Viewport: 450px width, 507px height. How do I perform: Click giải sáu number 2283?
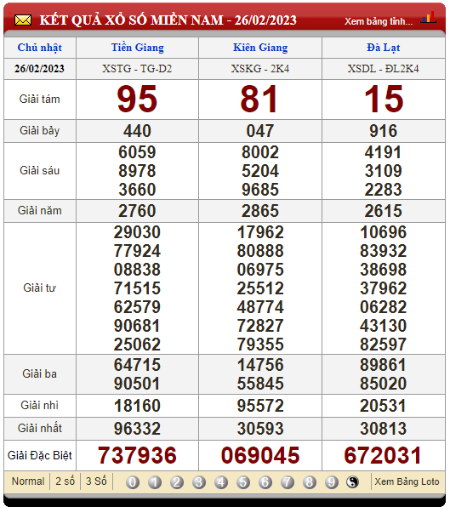point(383,190)
